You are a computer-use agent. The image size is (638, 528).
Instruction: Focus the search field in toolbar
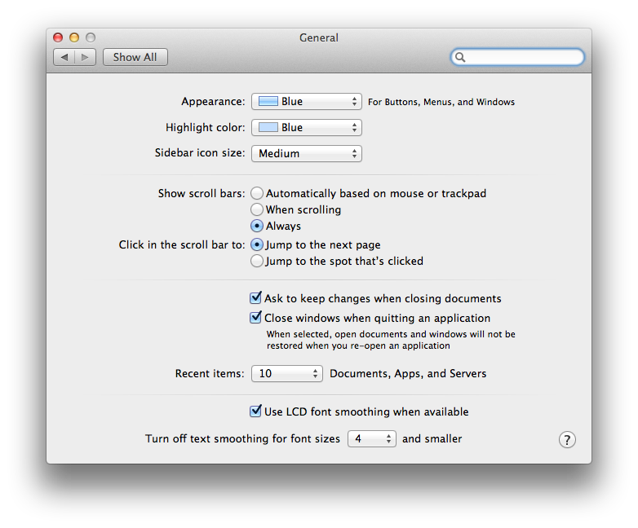(x=517, y=57)
